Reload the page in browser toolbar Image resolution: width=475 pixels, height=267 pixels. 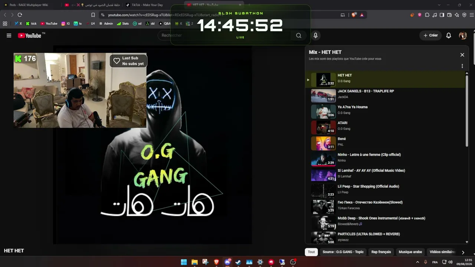(x=20, y=15)
